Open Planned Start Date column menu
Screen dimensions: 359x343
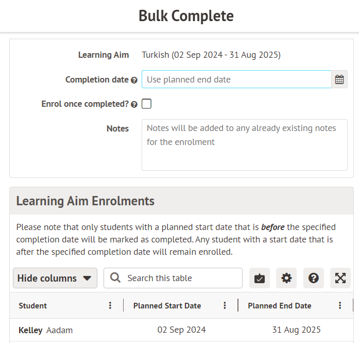pyautogui.click(x=225, y=306)
